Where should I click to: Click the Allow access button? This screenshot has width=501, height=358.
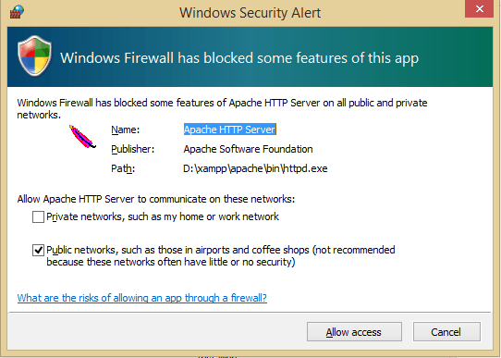tap(354, 332)
